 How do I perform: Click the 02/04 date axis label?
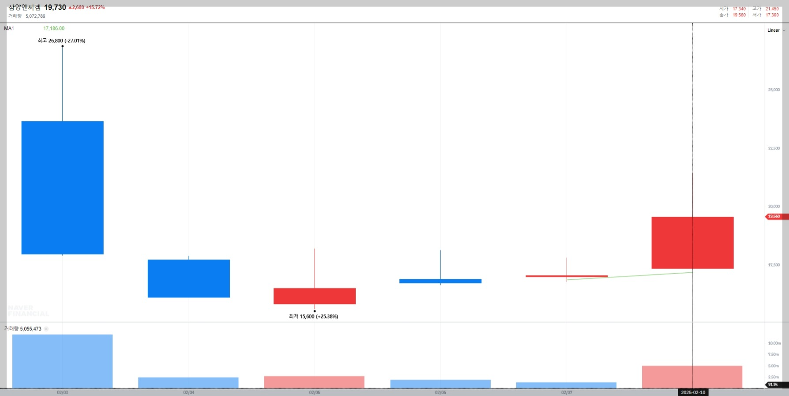[189, 392]
